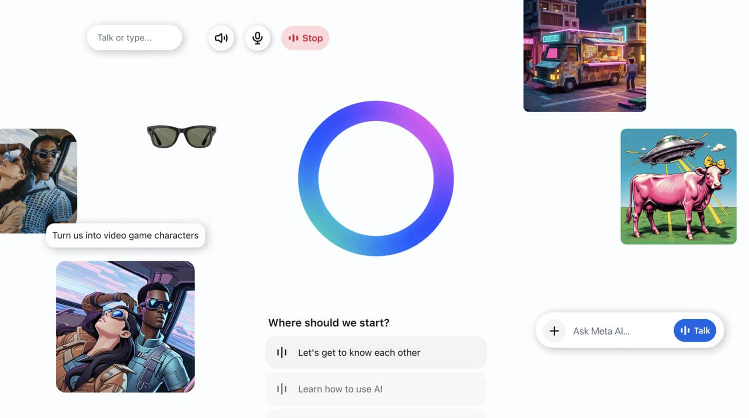Screen dimensions: 749x418
Task: Open the neon food truck image
Action: click(x=585, y=56)
